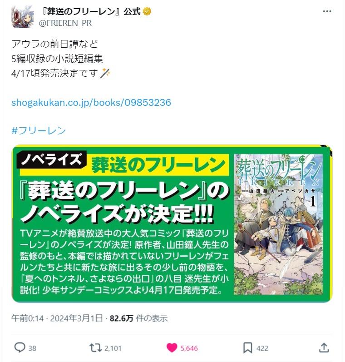The width and height of the screenshot is (345, 362).
Task: Click the Frieren volume 1 manga cover
Action: 279,224
